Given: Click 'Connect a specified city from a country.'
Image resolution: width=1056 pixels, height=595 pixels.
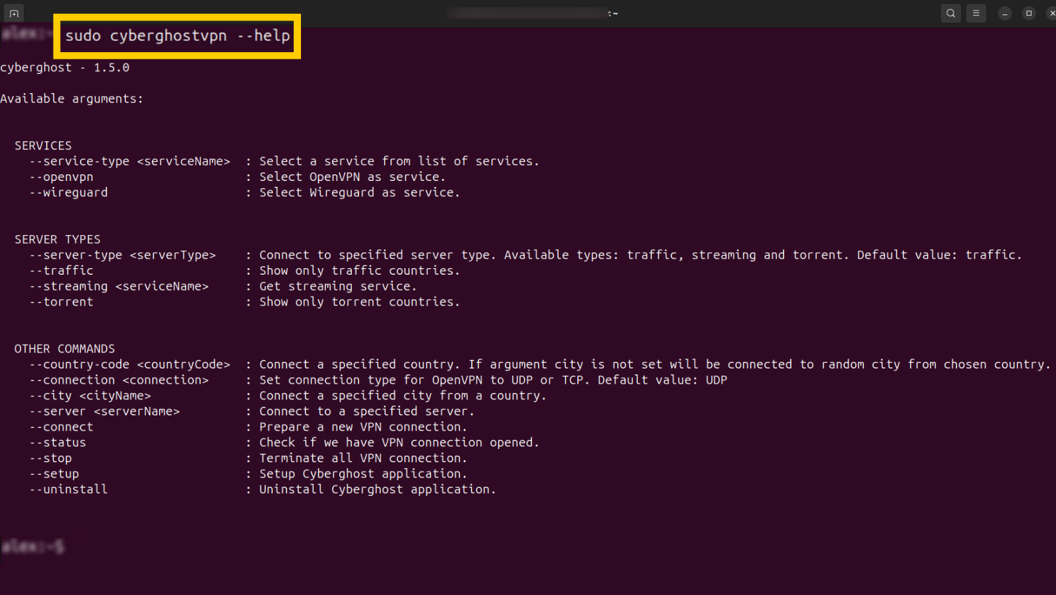Looking at the screenshot, I should (x=403, y=396).
